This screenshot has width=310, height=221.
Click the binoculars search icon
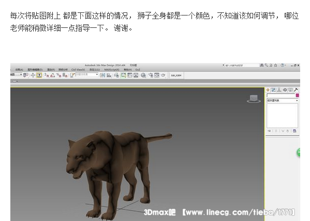[x=262, y=65]
